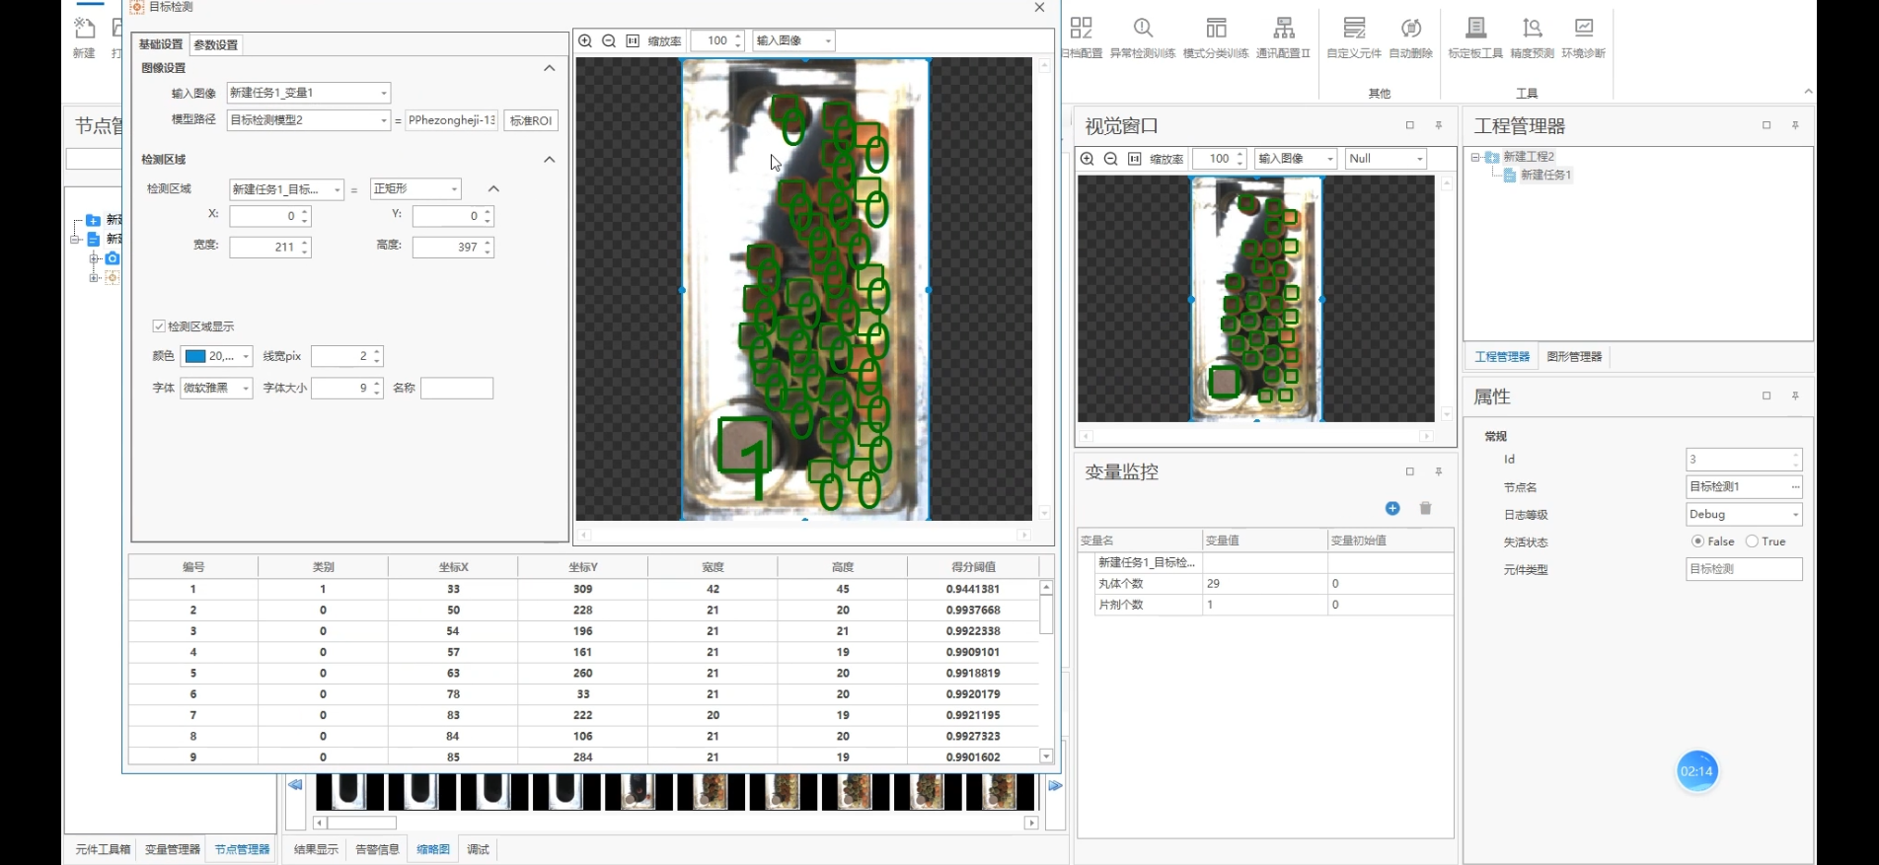Open the 告警信息 tab
The height and width of the screenshot is (865, 1879).
coord(377,849)
